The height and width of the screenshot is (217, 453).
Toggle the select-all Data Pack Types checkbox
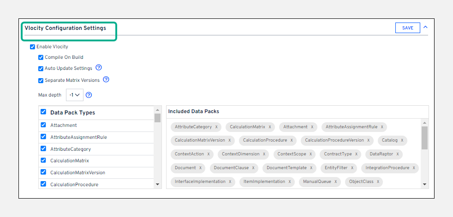(43, 112)
